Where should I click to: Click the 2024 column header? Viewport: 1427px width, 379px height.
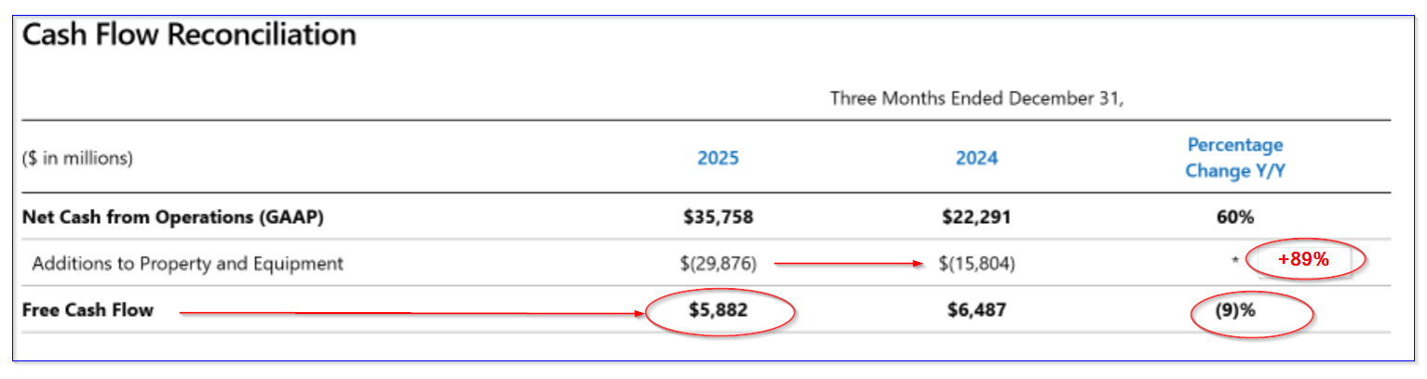pos(976,158)
